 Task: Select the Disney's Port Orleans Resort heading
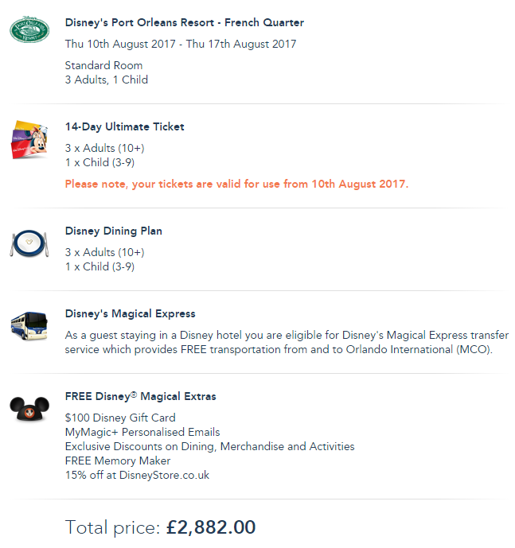[184, 23]
